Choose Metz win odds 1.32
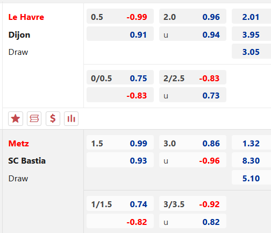Image resolution: width=271 pixels, height=233 pixels. coord(251,143)
